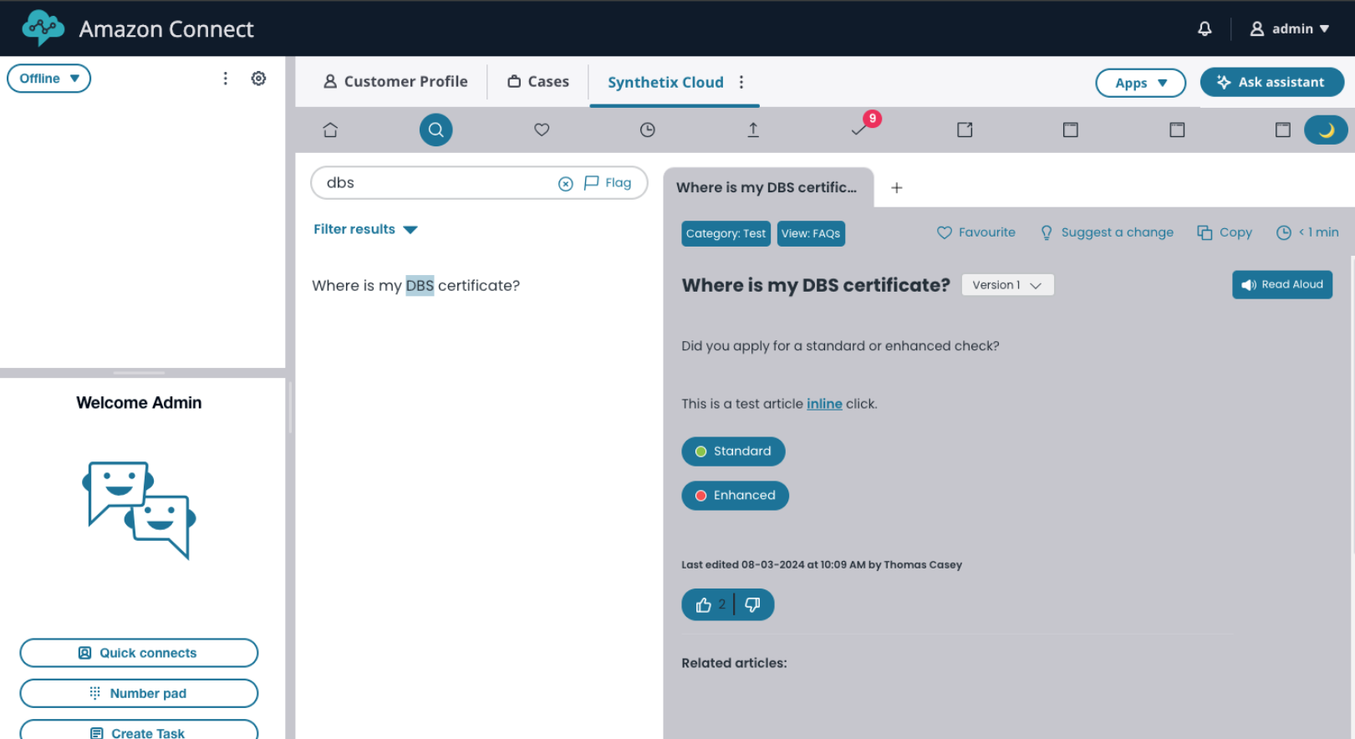
Task: Open Quick connects
Action: tap(139, 653)
